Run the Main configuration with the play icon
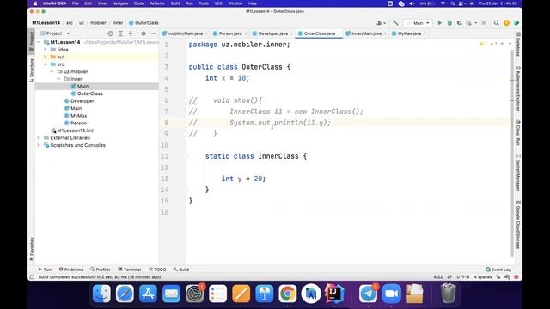 tap(439, 23)
